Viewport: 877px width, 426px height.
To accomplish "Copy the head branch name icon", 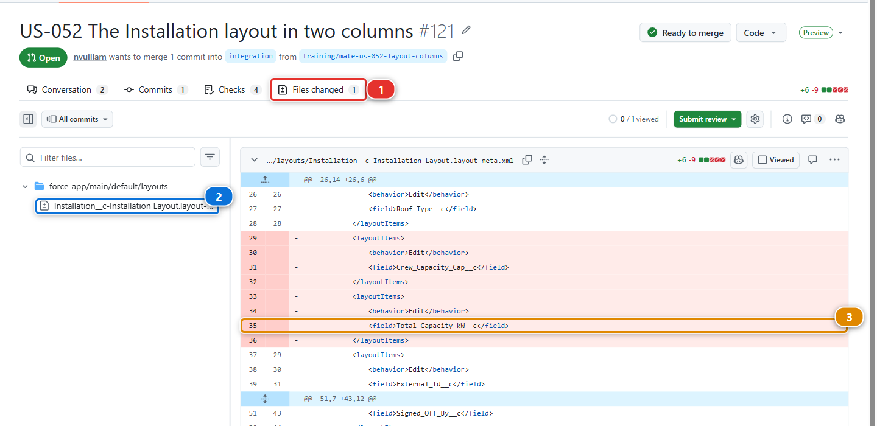I will (458, 56).
